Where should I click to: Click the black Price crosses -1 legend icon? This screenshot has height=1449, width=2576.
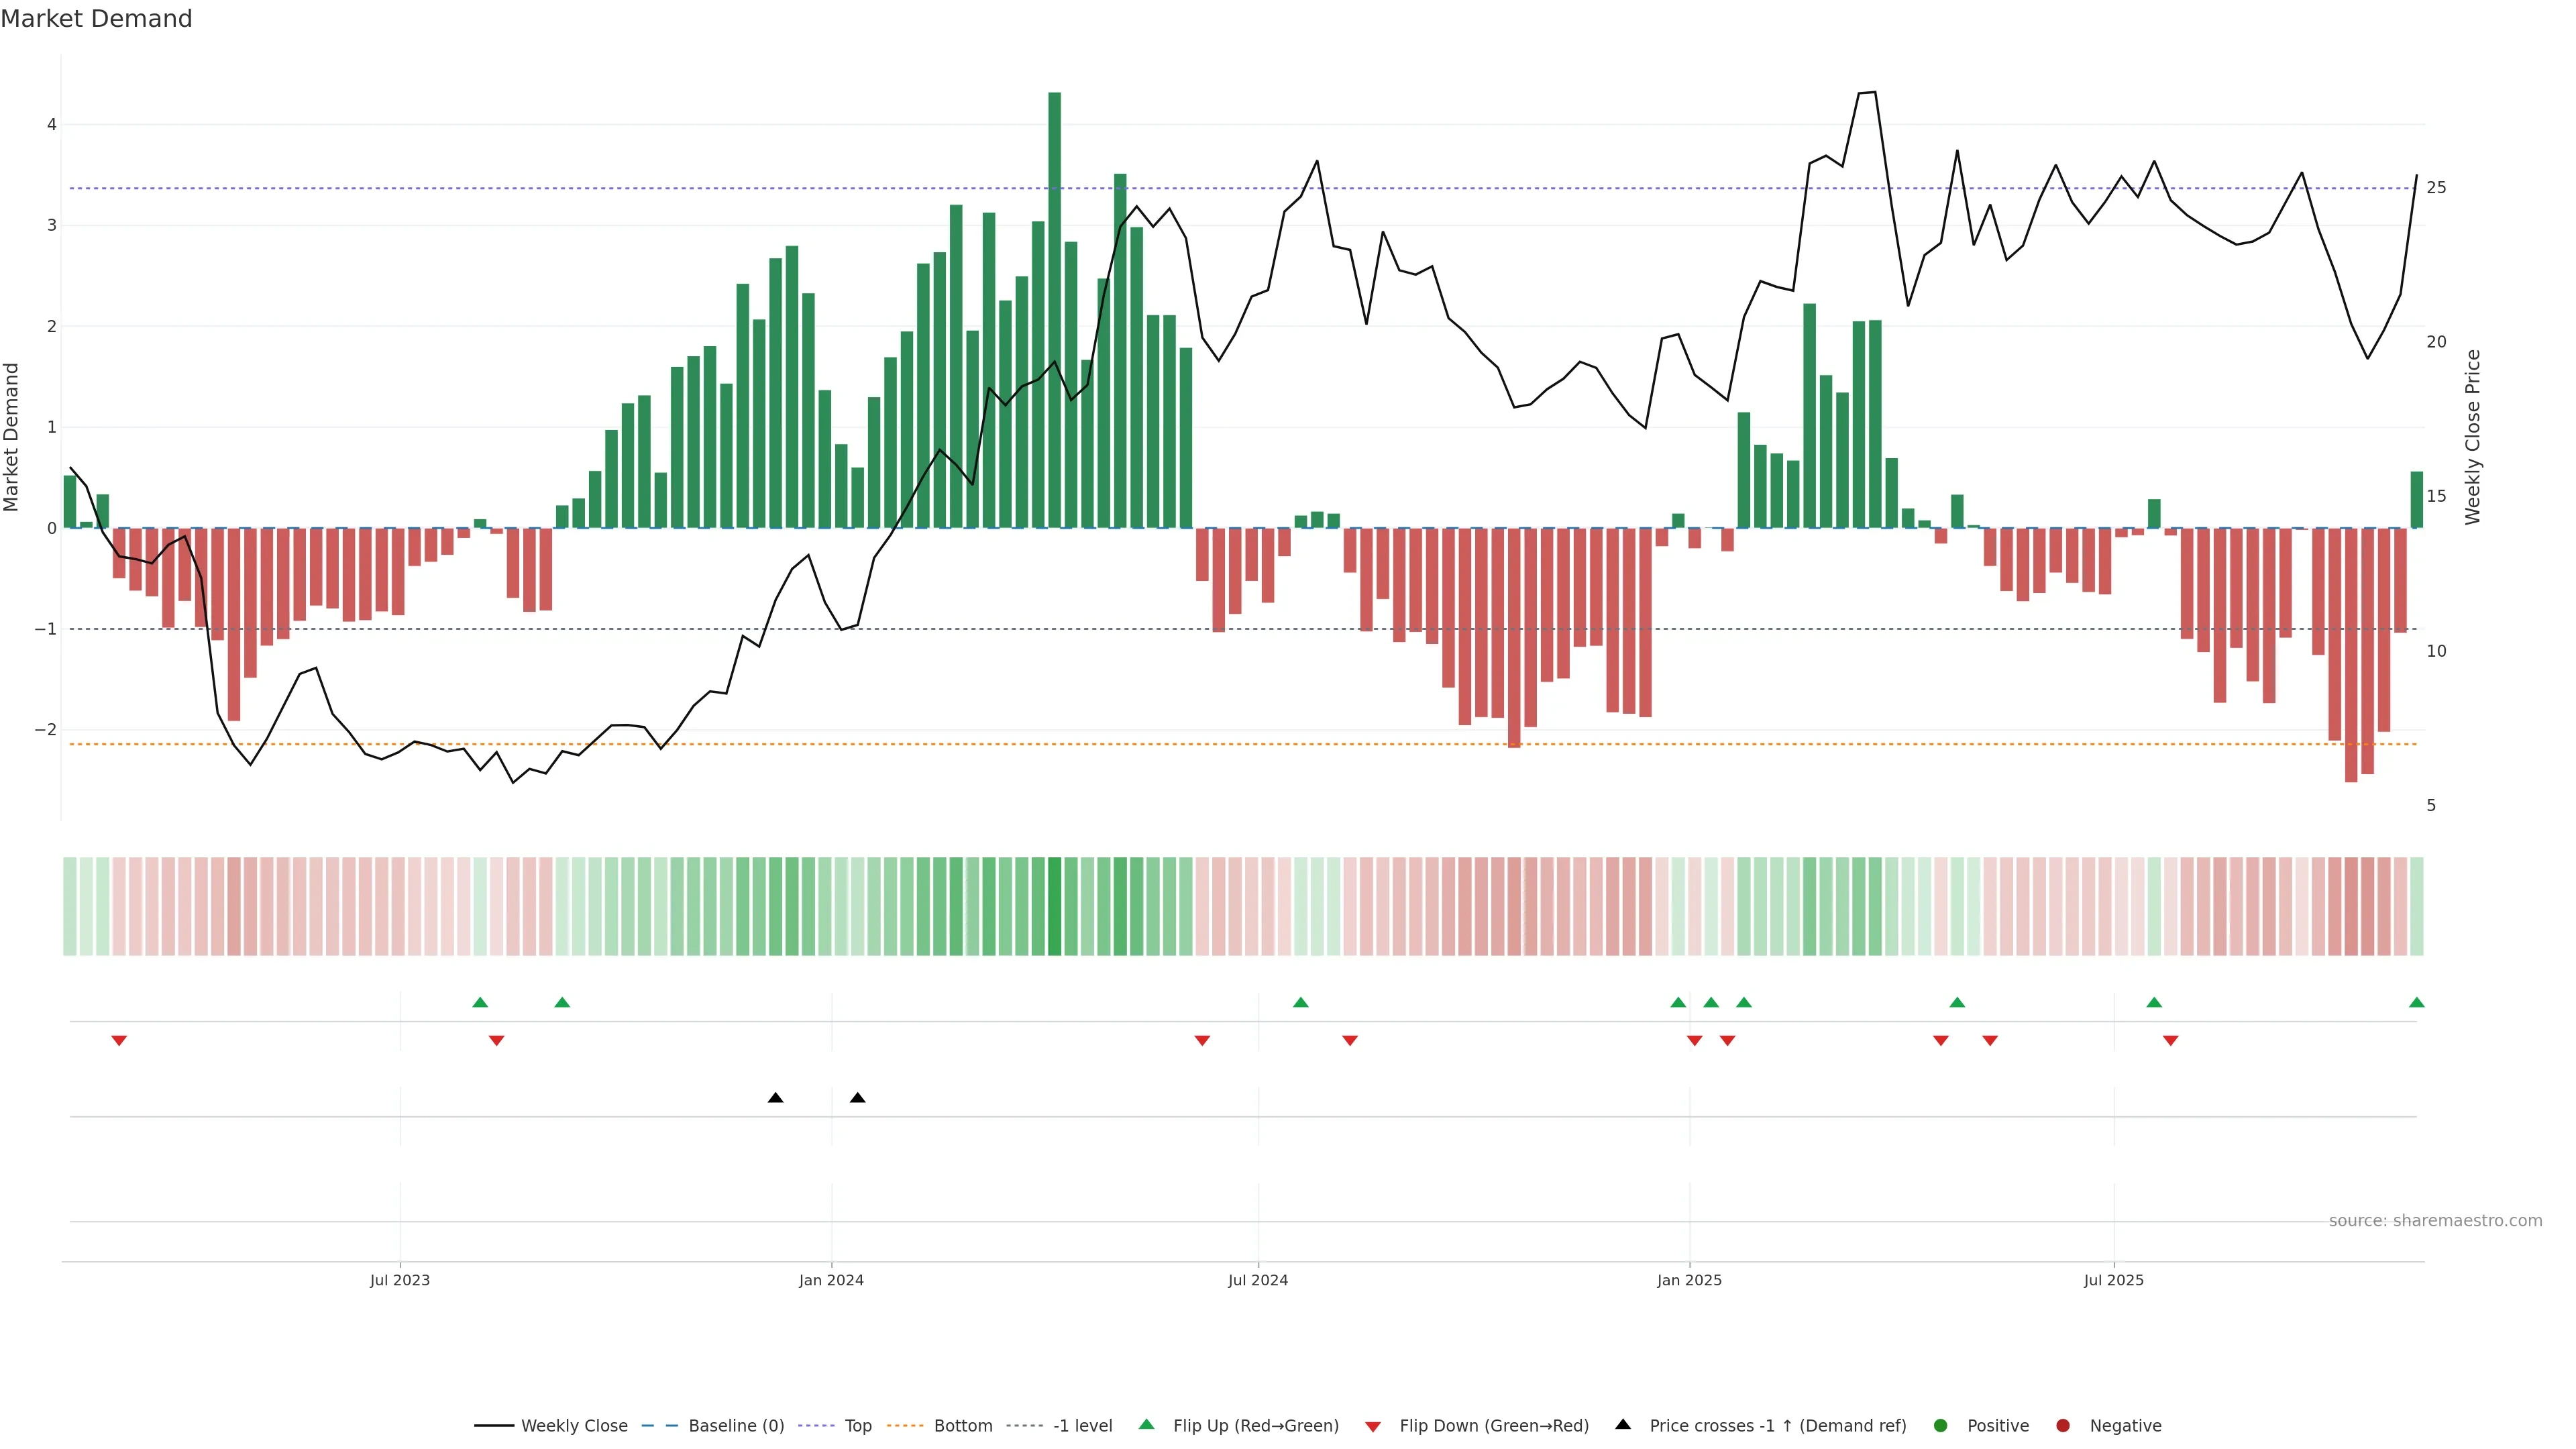(x=1623, y=1424)
